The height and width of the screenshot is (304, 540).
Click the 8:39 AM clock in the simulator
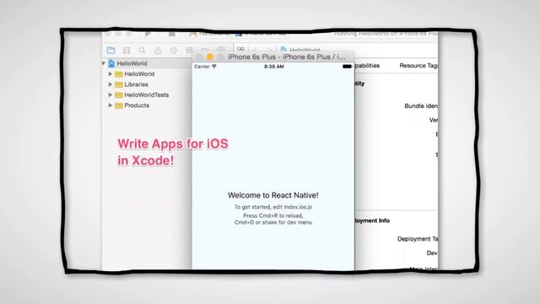[x=274, y=66]
